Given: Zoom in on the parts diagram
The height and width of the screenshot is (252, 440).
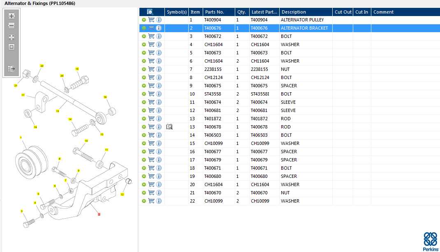Looking at the screenshot, I should tap(12, 16).
